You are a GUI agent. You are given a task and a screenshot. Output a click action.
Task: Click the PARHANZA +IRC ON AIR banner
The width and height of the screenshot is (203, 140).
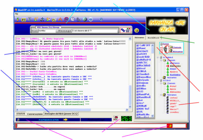(x=167, y=26)
